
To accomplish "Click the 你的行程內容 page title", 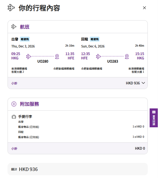I will coord(39,8).
